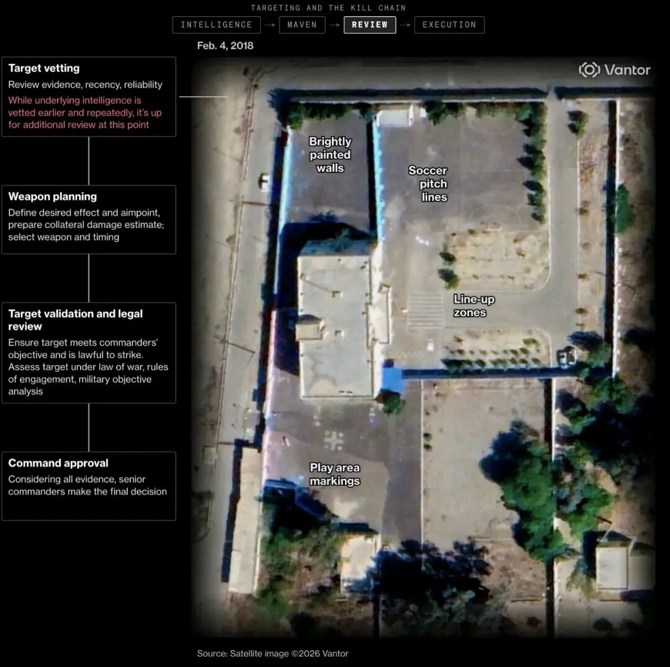
Task: Click the arrow between Intelligence and Maven
Action: [x=270, y=25]
